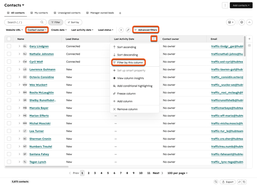Open Advanced filters
Screen dimensions: 257x185
(x=146, y=30)
